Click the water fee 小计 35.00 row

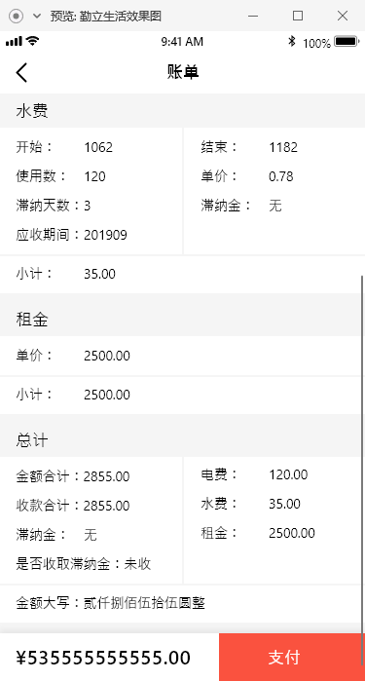pos(180,274)
